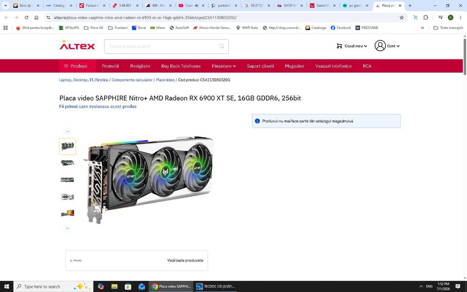Open the Promotii menu item
The width and height of the screenshot is (467, 292).
[110, 66]
